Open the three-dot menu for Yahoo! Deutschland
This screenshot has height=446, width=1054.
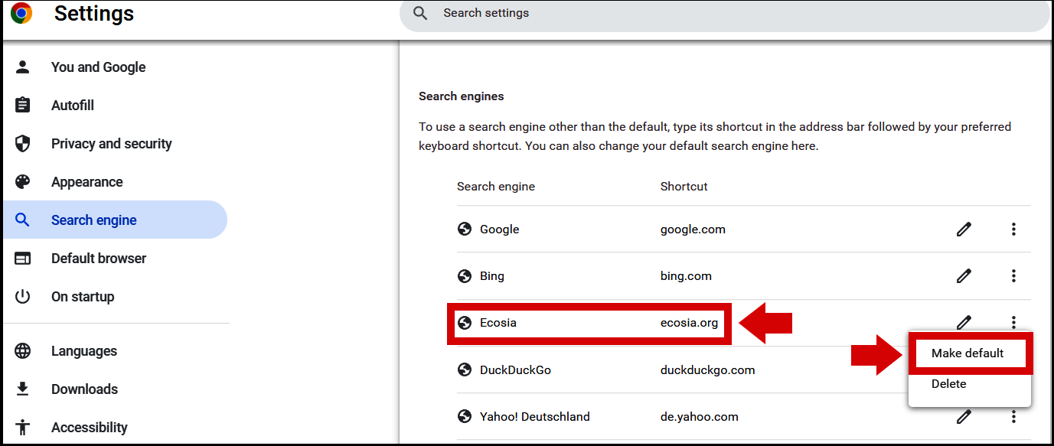pyautogui.click(x=1013, y=416)
